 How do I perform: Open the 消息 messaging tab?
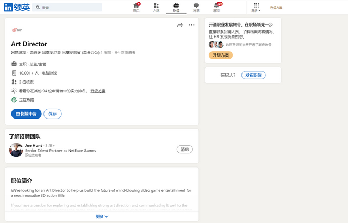point(196,7)
